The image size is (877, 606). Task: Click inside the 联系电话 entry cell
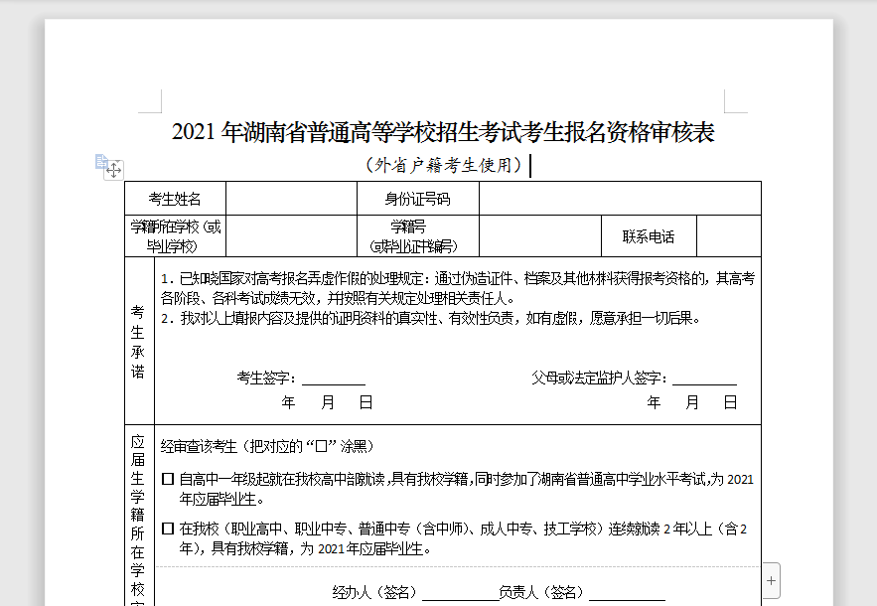[x=727, y=235]
